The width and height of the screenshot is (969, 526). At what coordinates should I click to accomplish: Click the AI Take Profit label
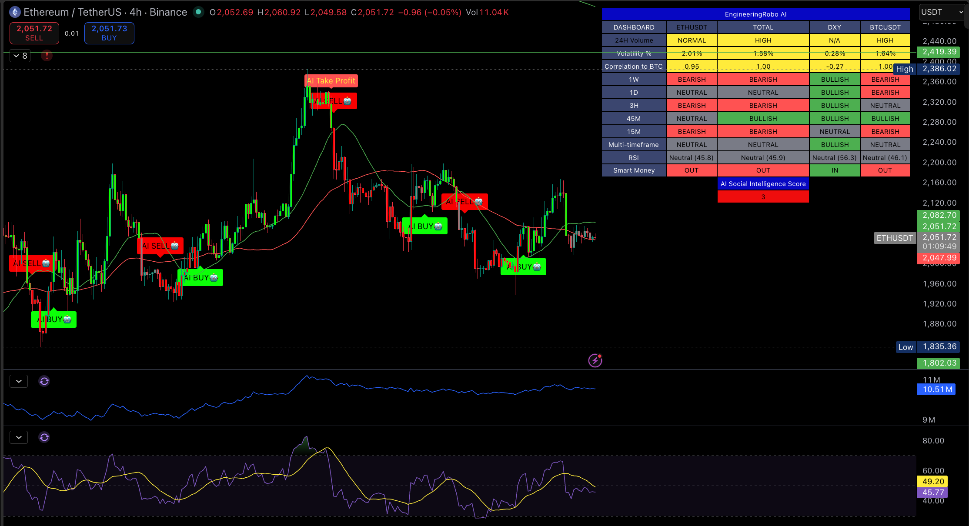click(331, 81)
